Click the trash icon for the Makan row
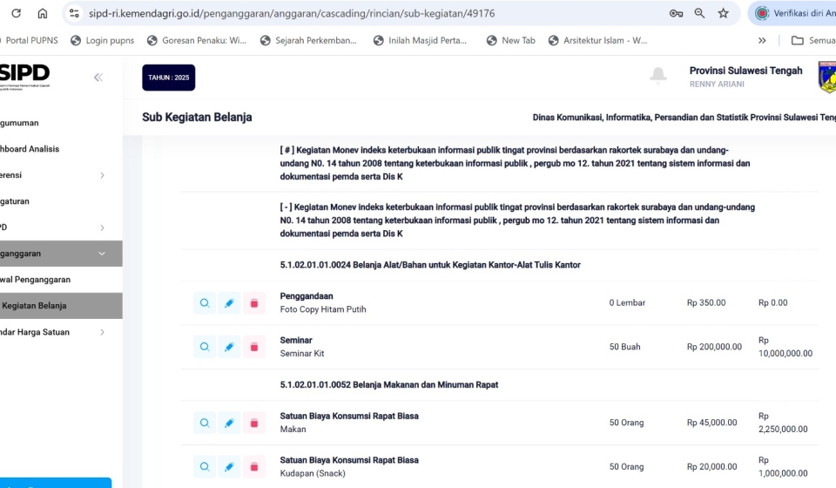 pyautogui.click(x=254, y=424)
